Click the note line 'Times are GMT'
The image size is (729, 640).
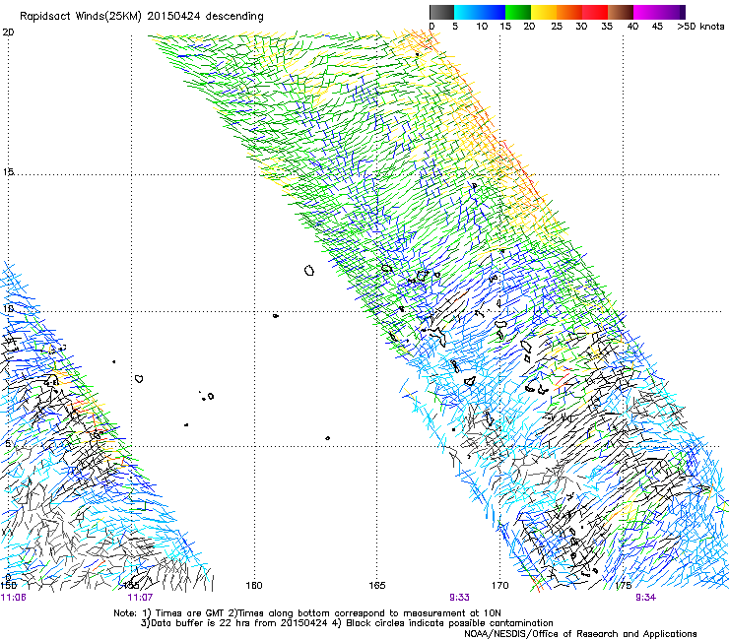point(190,613)
